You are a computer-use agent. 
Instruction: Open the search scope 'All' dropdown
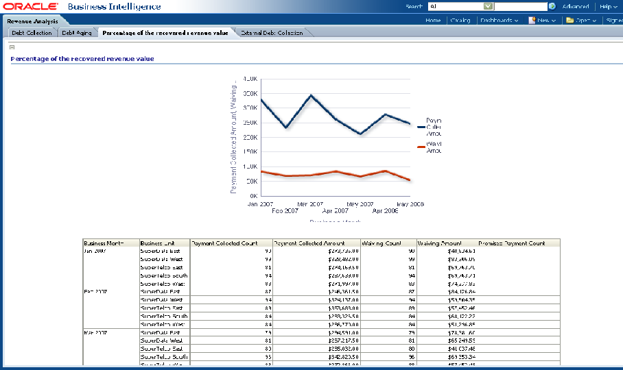(488, 6)
